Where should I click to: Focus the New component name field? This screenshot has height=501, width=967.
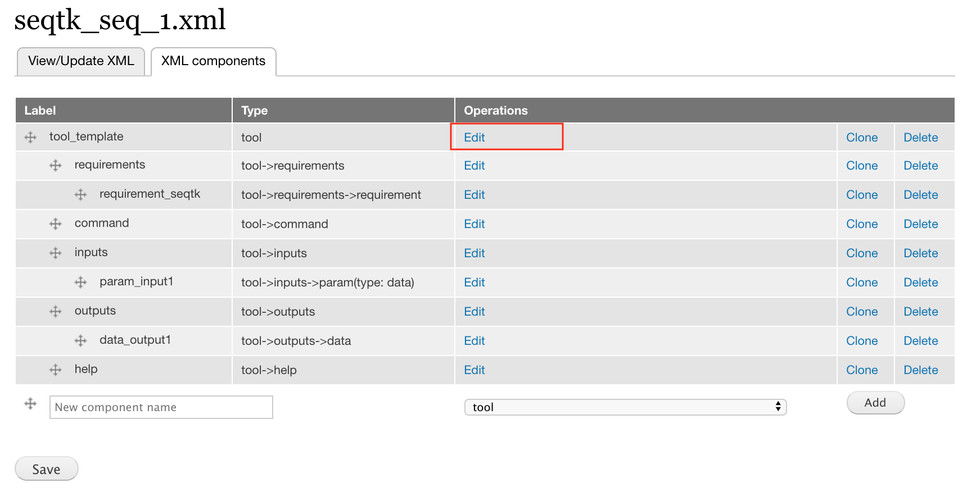(x=161, y=407)
